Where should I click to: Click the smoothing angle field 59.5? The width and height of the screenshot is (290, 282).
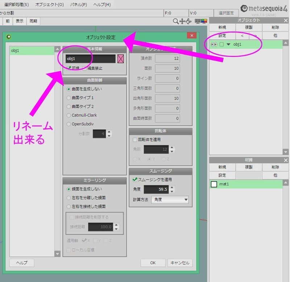coord(156,189)
